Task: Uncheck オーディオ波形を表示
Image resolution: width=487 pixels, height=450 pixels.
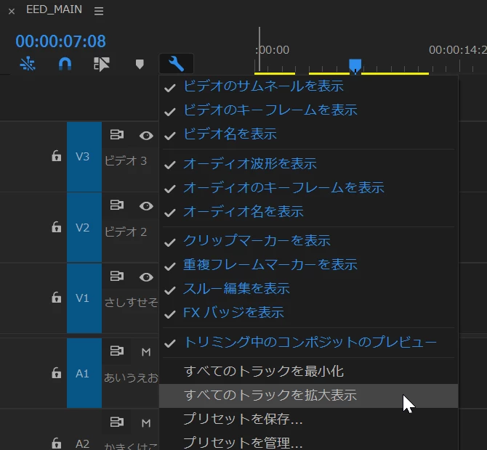Action: pyautogui.click(x=308, y=164)
